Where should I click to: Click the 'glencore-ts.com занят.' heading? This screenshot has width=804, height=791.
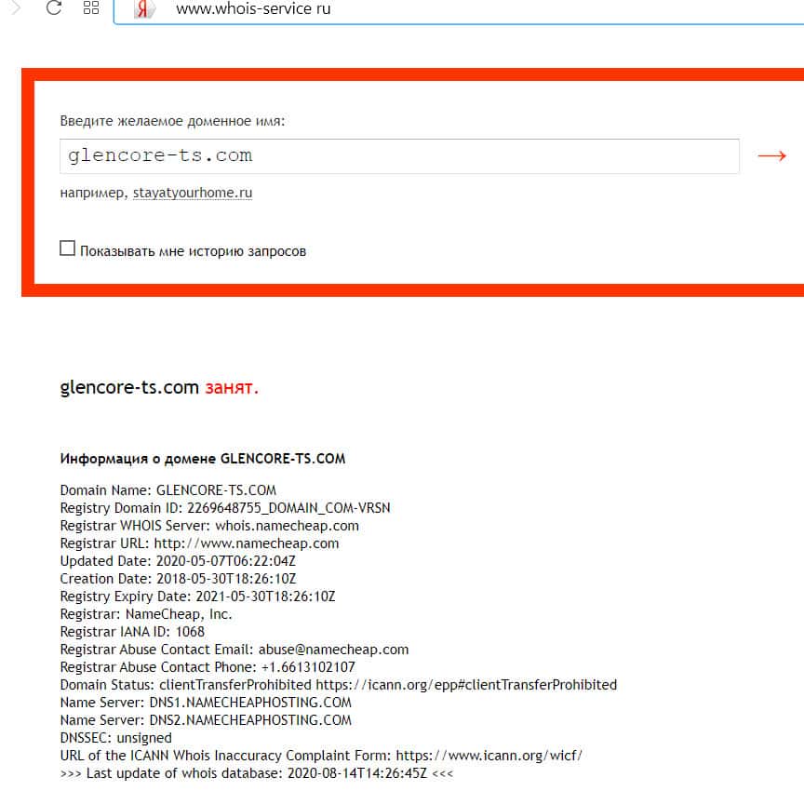pos(159,387)
